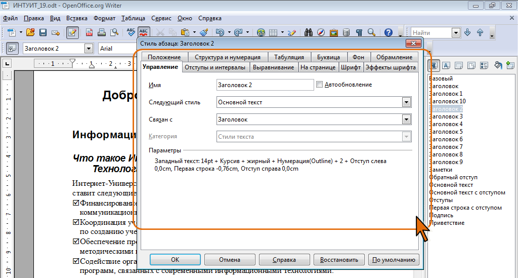The image size is (518, 278).
Task: Switch to the Обрамление tab
Action: click(395, 57)
